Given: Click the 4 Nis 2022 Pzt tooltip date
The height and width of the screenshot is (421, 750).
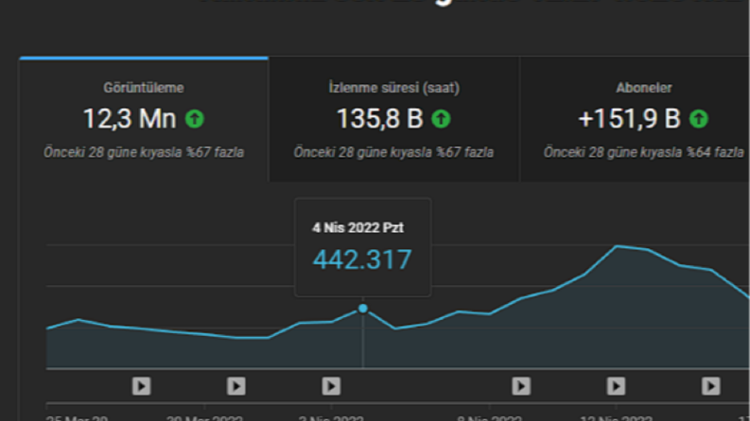Looking at the screenshot, I should [x=358, y=228].
